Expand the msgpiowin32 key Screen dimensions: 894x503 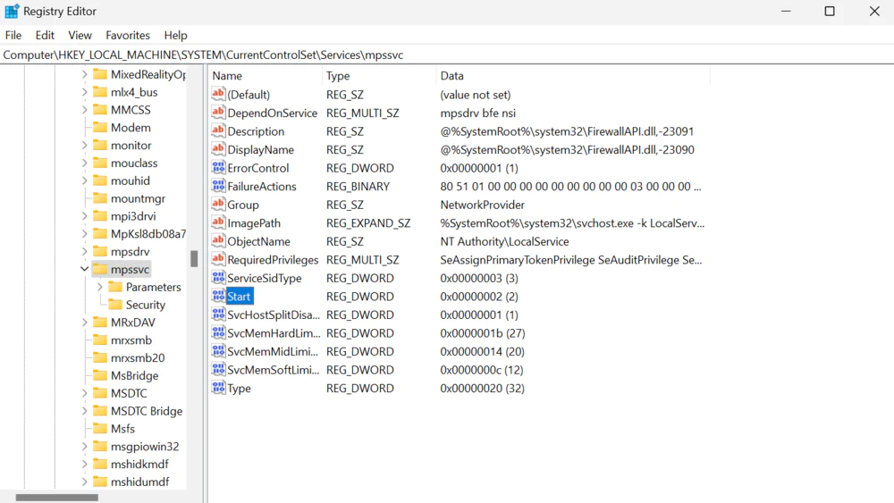[x=84, y=446]
